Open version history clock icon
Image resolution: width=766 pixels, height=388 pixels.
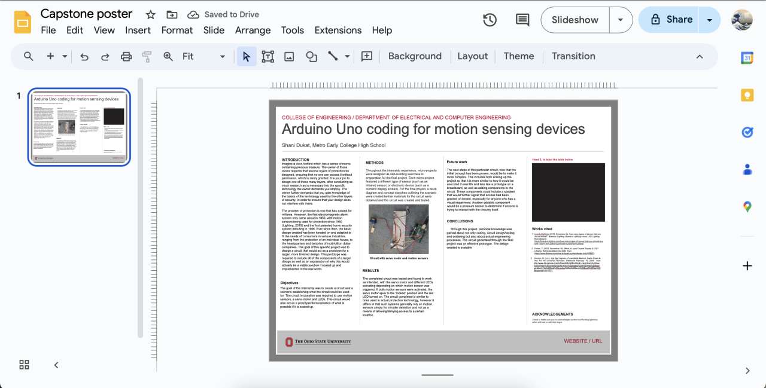[x=490, y=20]
